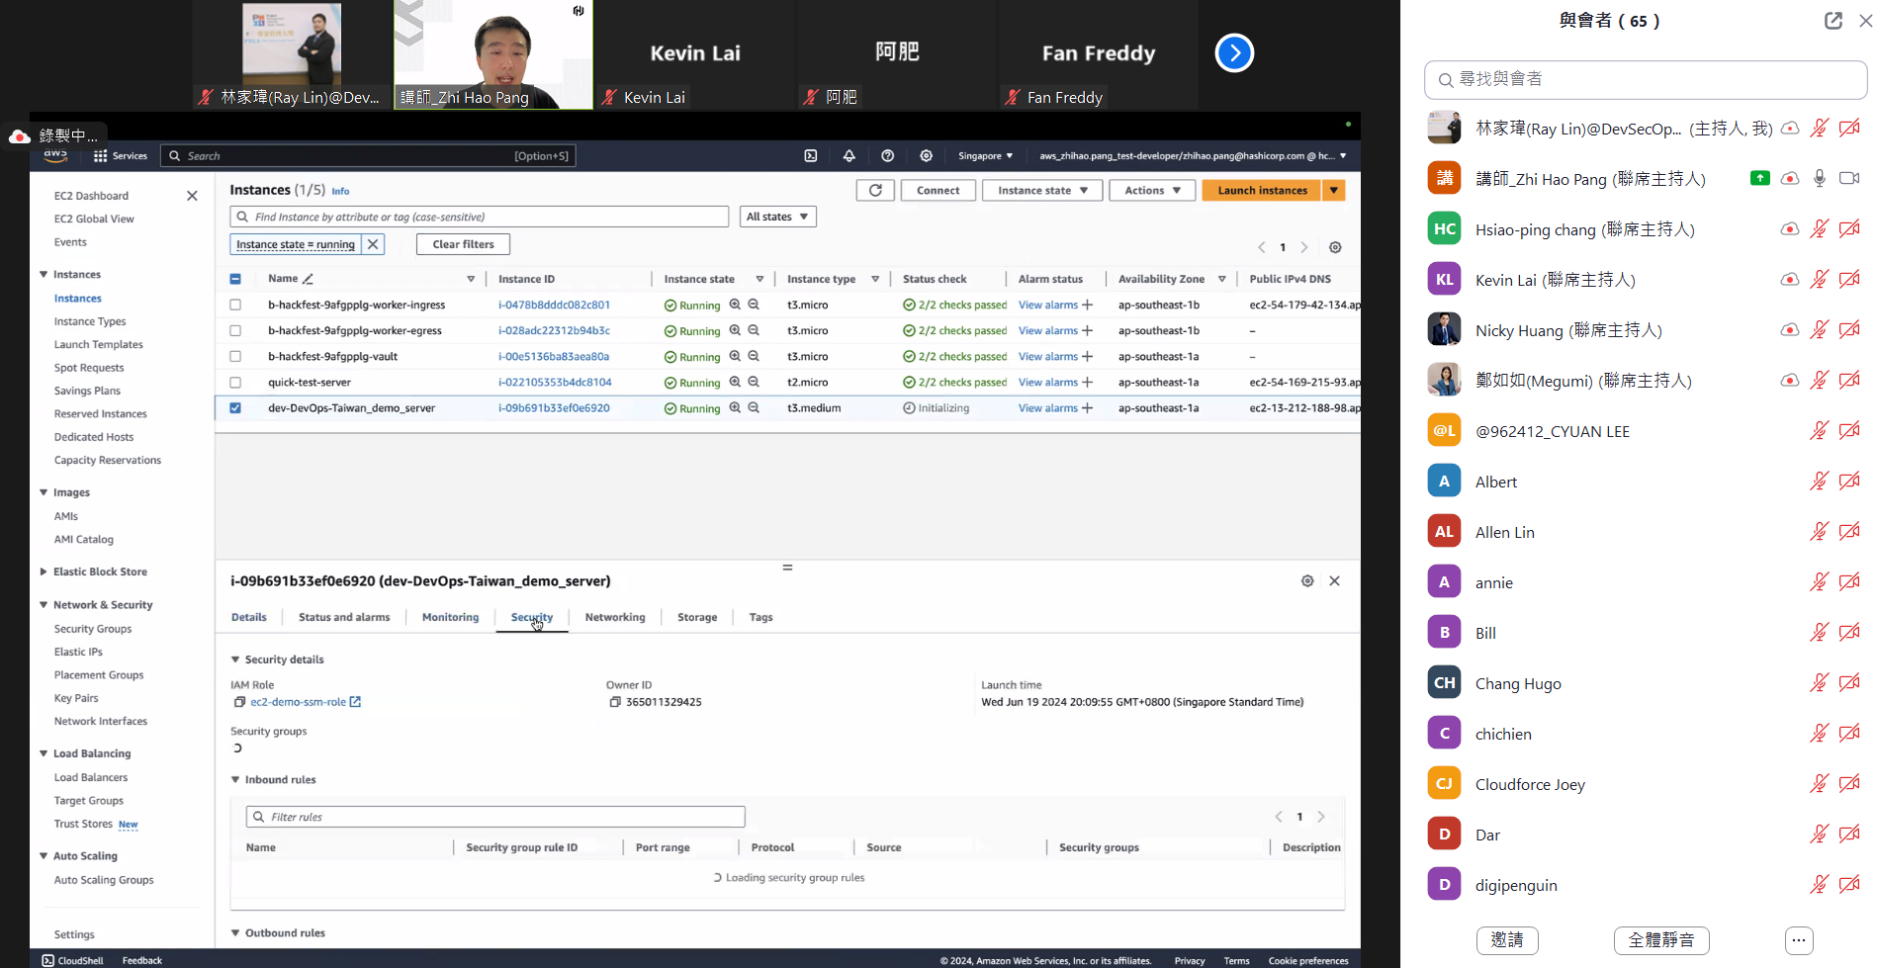This screenshot has height=968, width=1877.
Task: Copy the Owner ID using copy icon
Action: pos(615,702)
